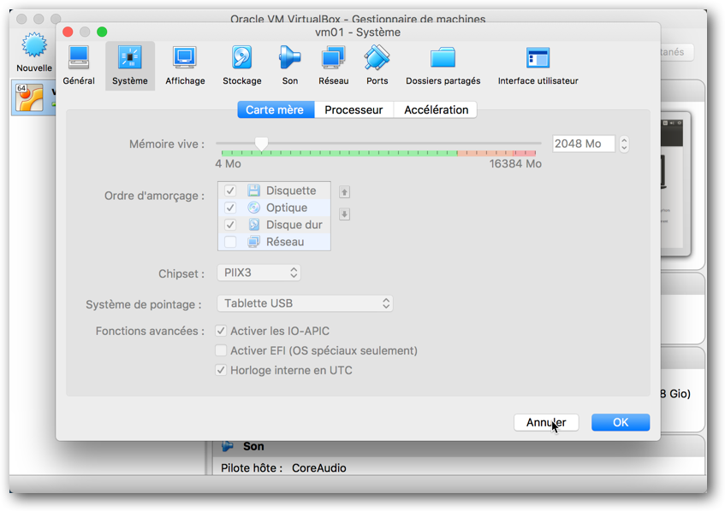Move boot device up with arrow button
Viewport: 725px width, 511px height.
click(x=344, y=192)
